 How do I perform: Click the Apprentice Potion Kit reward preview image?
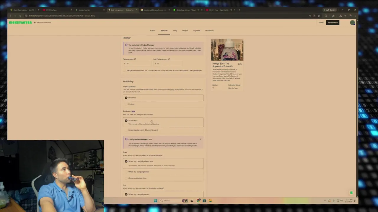pos(227,50)
